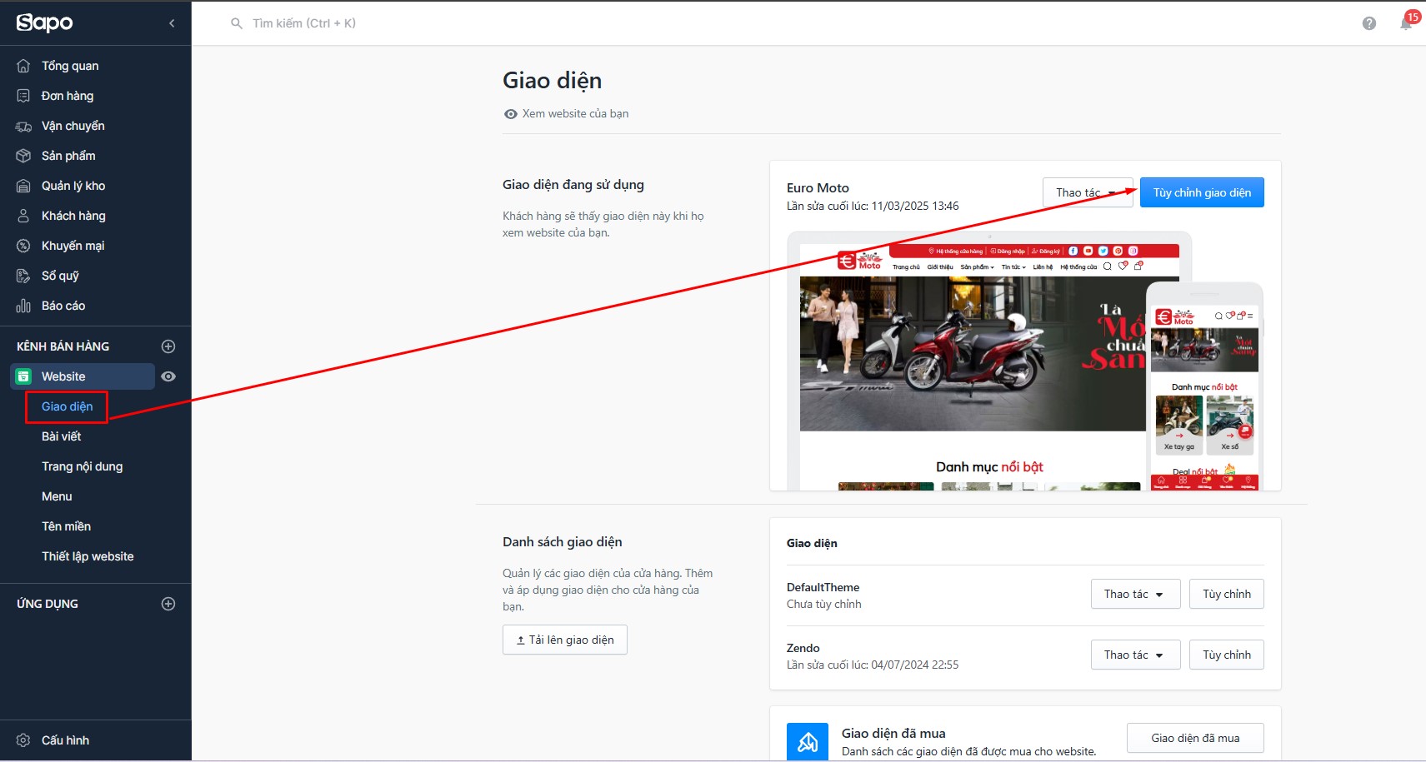Select the Giao diện submenu item
This screenshot has width=1426, height=762.
point(68,406)
